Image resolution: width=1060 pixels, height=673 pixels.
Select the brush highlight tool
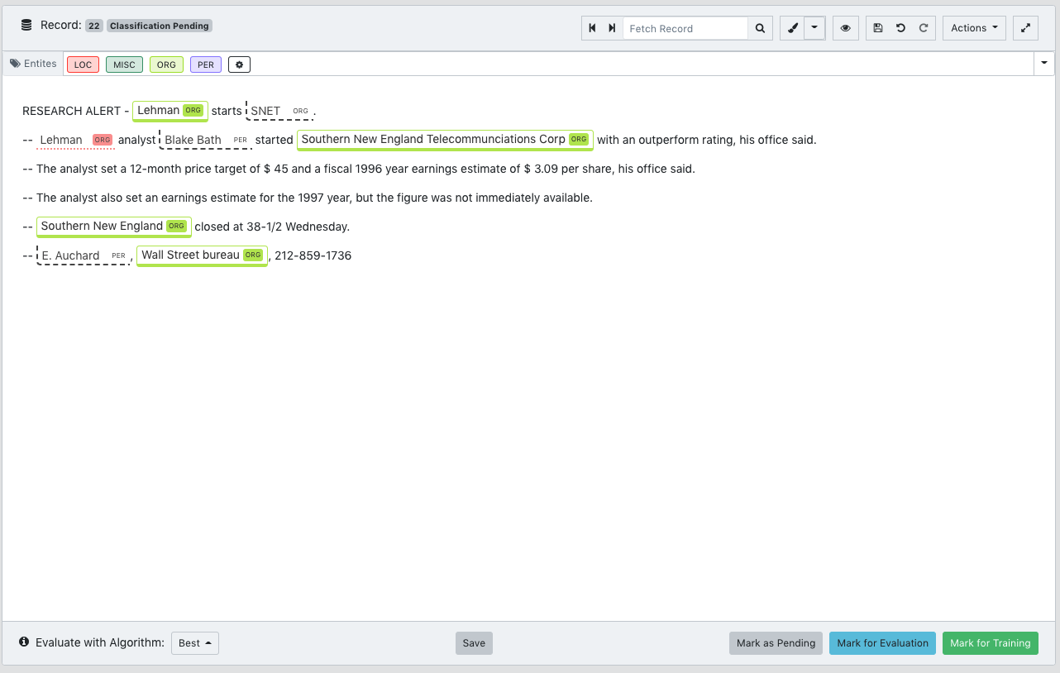pyautogui.click(x=792, y=28)
